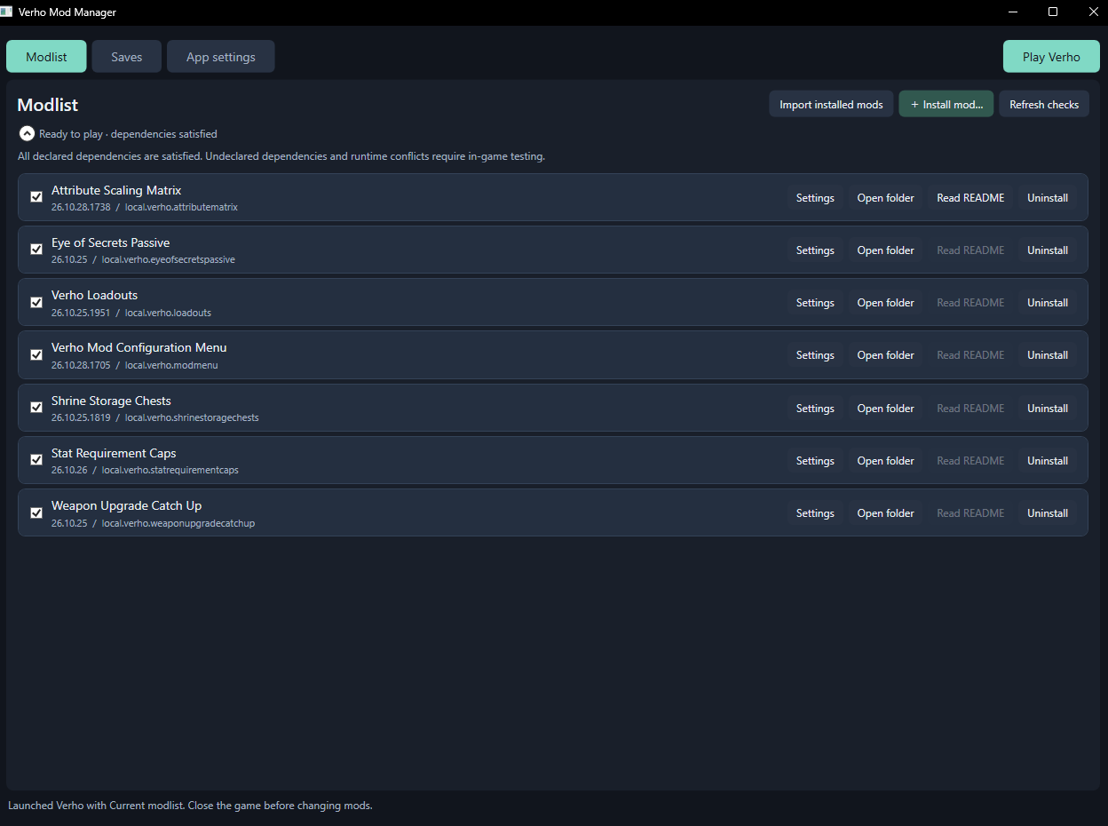Open Settings for Stat Requirement Caps

click(x=815, y=461)
